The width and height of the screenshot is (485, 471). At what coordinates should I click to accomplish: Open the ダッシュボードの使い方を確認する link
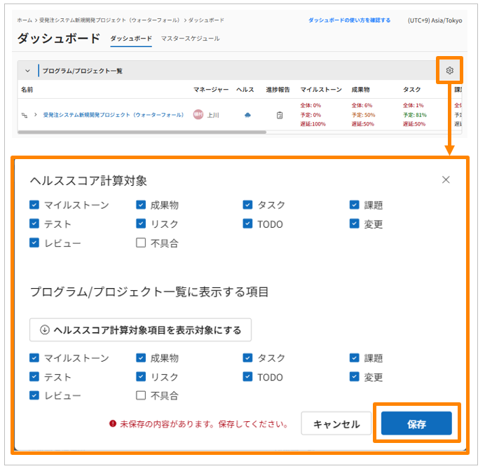tap(349, 20)
